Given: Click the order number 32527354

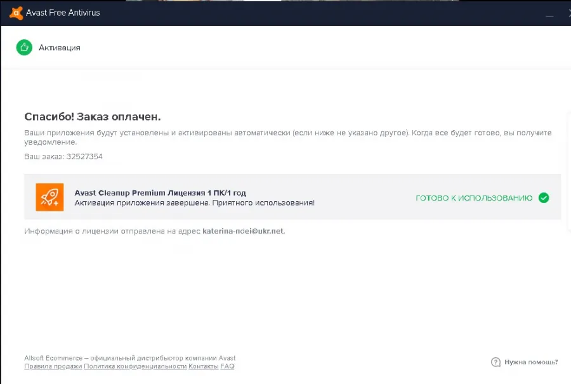Looking at the screenshot, I should pyautogui.click(x=84, y=156).
